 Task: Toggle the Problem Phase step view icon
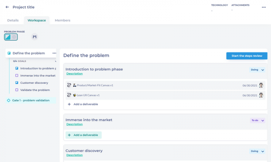[x=8, y=37]
